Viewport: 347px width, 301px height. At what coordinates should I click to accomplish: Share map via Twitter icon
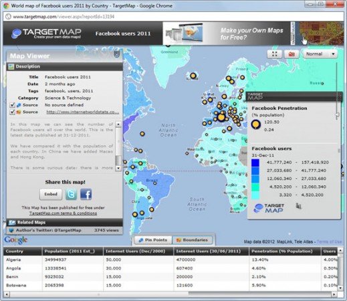tap(71, 194)
